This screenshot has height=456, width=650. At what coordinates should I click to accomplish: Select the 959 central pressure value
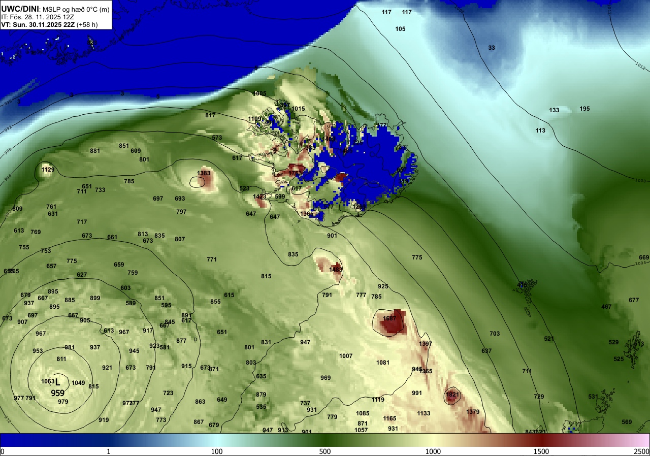(57, 393)
